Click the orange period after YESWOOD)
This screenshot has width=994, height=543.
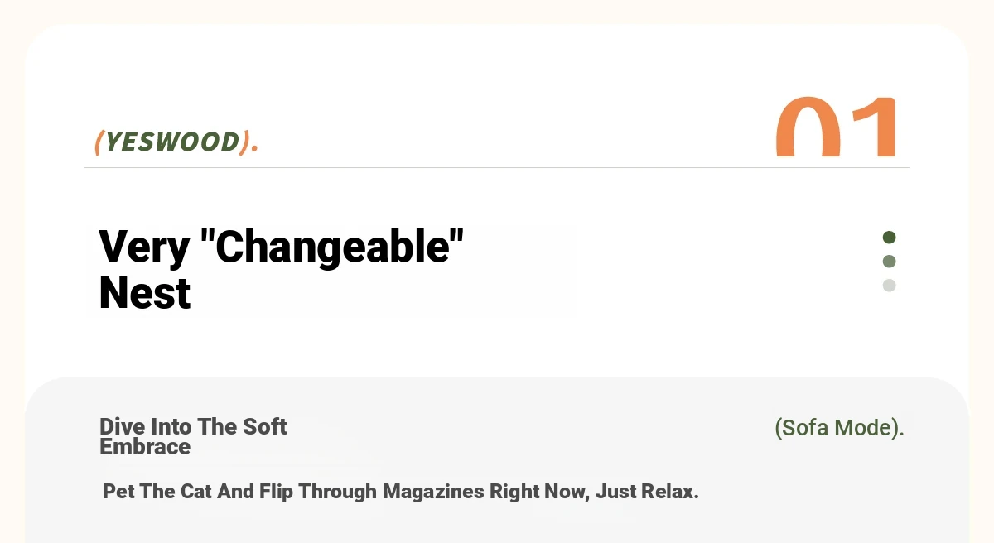click(x=255, y=150)
